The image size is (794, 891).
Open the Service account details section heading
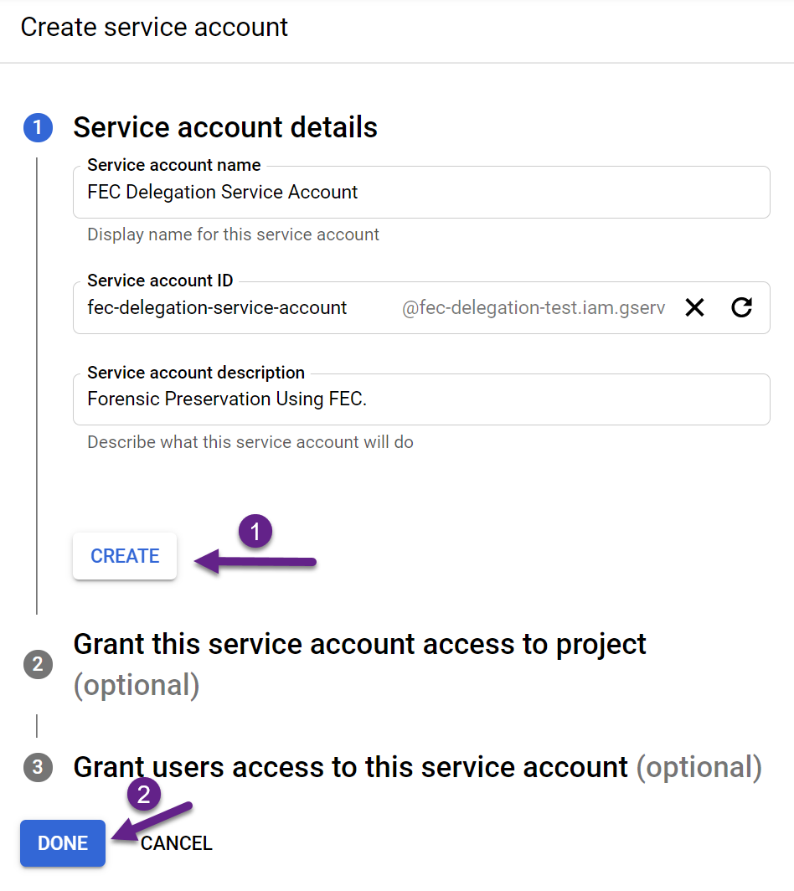tap(225, 127)
